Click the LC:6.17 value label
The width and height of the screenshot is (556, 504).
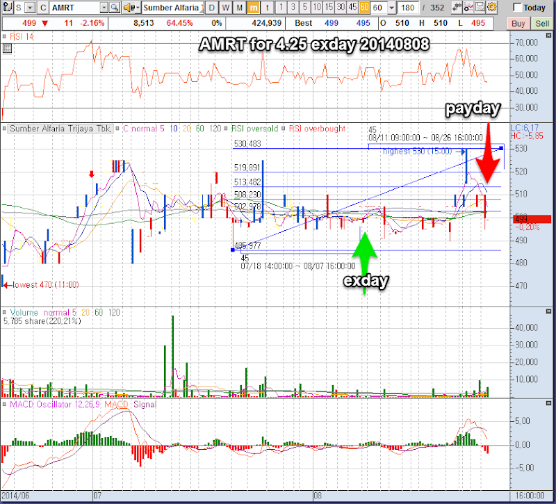click(x=525, y=128)
